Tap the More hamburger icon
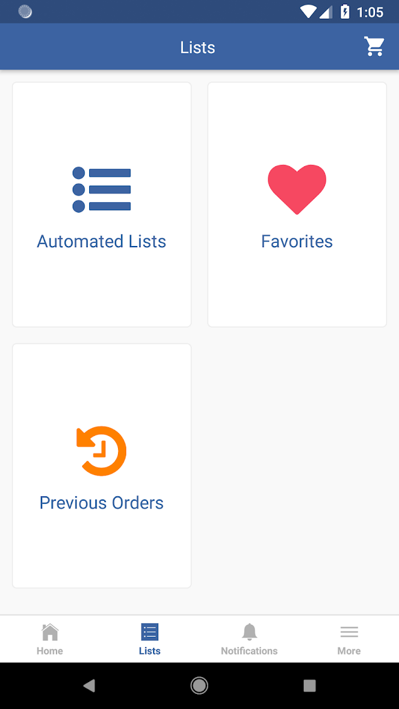This screenshot has height=709, width=399. pyautogui.click(x=349, y=632)
